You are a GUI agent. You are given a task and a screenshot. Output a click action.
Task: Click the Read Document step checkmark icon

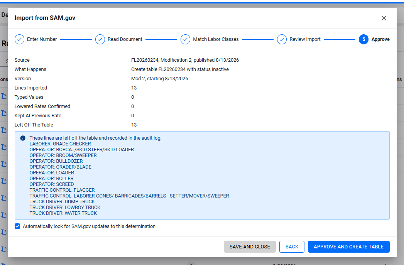point(100,39)
